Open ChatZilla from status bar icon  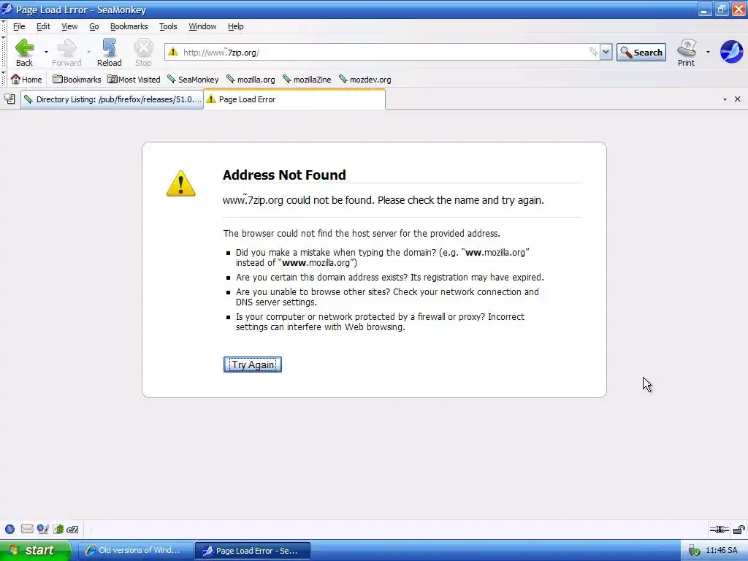pyautogui.click(x=72, y=530)
